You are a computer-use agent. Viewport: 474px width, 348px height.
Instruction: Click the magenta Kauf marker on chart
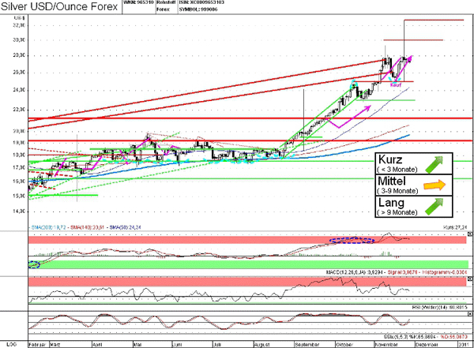click(397, 83)
